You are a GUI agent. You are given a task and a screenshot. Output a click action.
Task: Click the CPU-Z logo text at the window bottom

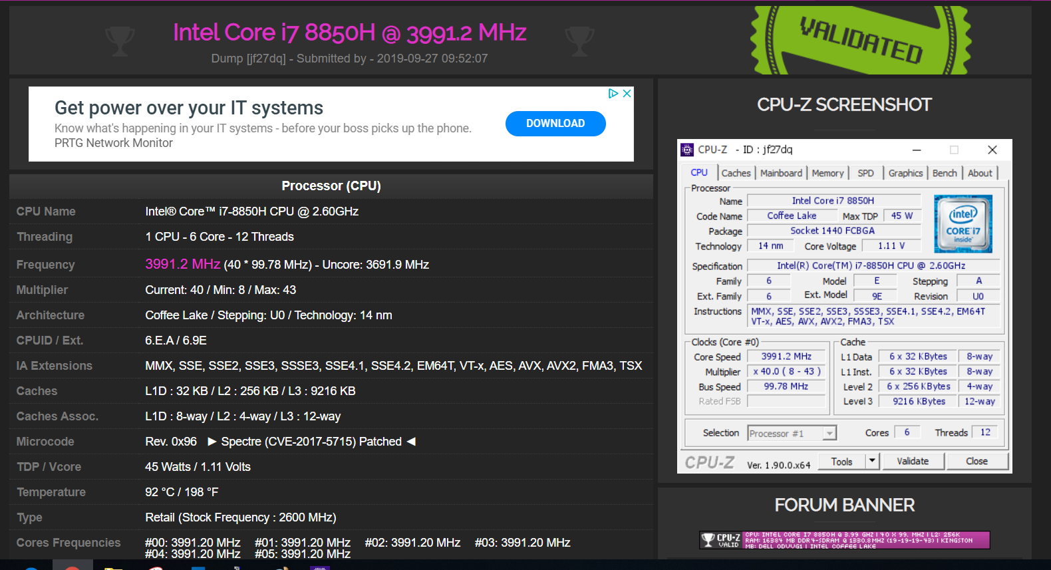710,463
